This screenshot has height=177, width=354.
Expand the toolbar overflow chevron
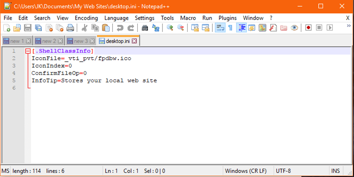pos(349,26)
